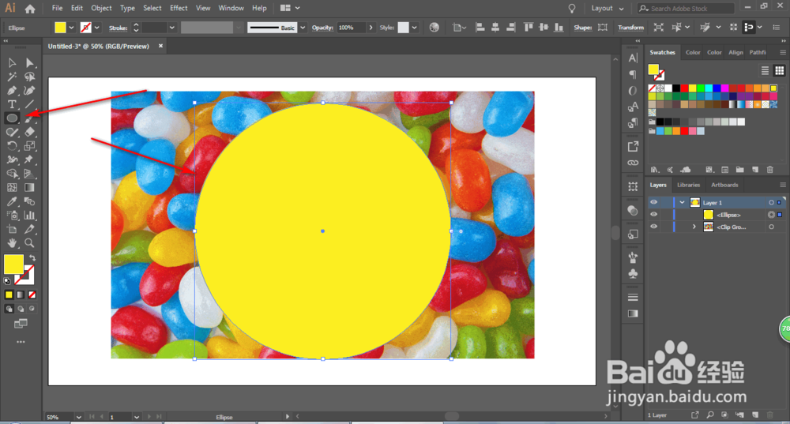
Task: Open the Effect menu
Action: 179,8
